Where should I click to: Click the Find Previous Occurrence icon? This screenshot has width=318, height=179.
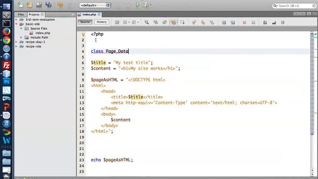156,22
